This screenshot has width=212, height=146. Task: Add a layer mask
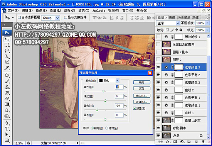(x=175, y=142)
